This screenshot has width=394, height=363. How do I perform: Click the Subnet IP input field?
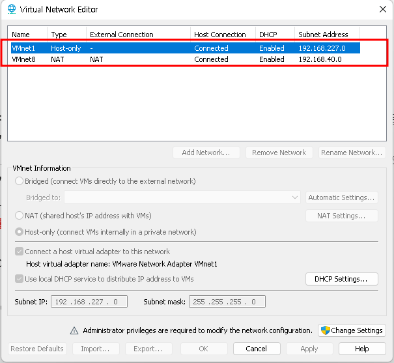(x=89, y=301)
